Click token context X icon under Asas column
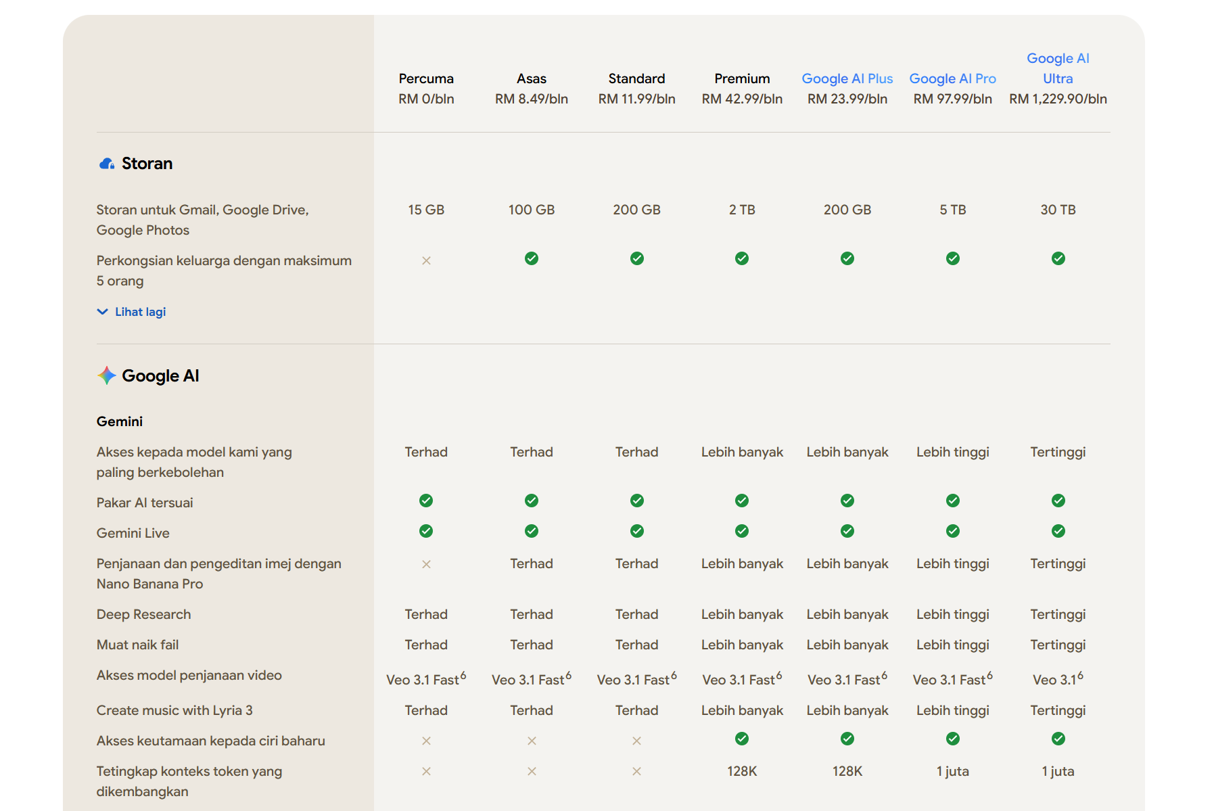Image resolution: width=1214 pixels, height=811 pixels. [532, 771]
